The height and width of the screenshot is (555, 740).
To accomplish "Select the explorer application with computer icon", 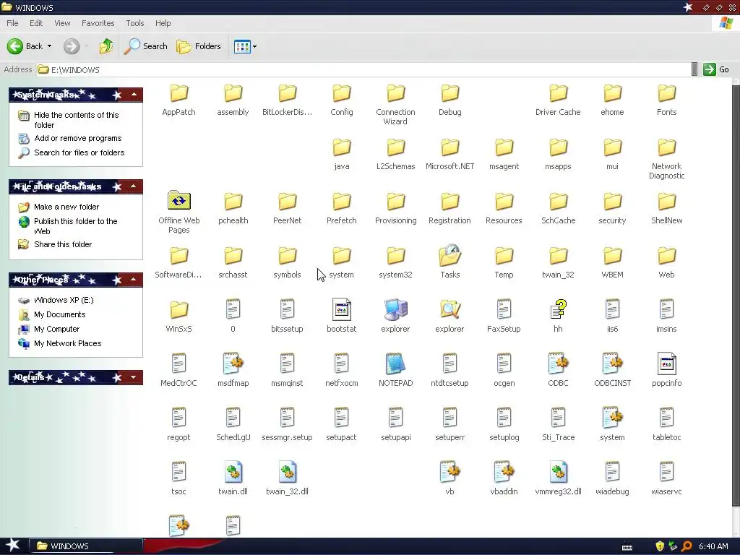I will tap(395, 309).
